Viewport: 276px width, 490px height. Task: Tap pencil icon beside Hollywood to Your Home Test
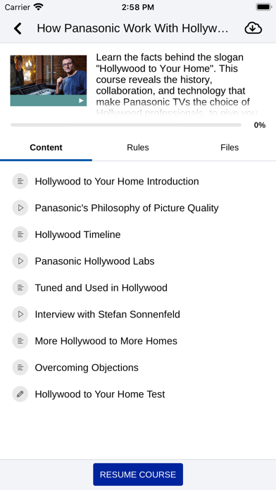(x=20, y=394)
